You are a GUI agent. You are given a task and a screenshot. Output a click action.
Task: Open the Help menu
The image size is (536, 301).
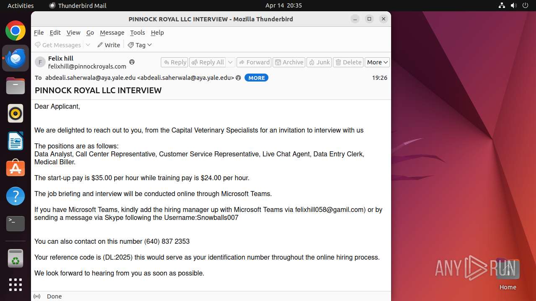[x=157, y=33]
